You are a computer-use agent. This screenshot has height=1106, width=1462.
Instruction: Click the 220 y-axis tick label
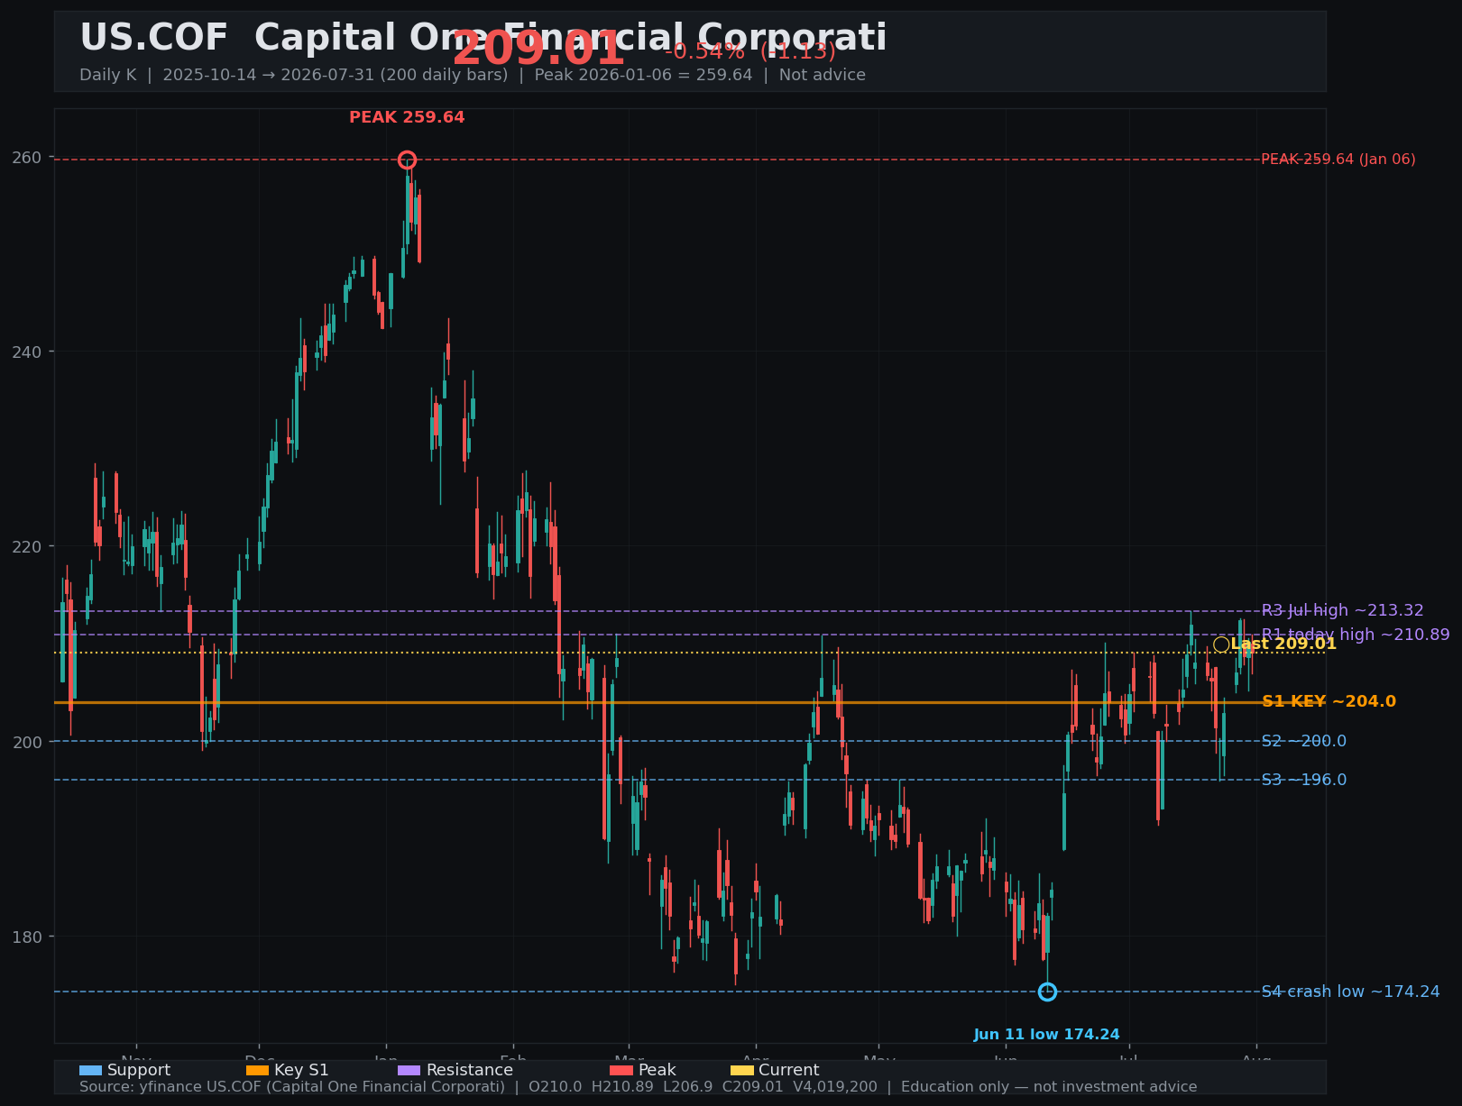click(28, 546)
